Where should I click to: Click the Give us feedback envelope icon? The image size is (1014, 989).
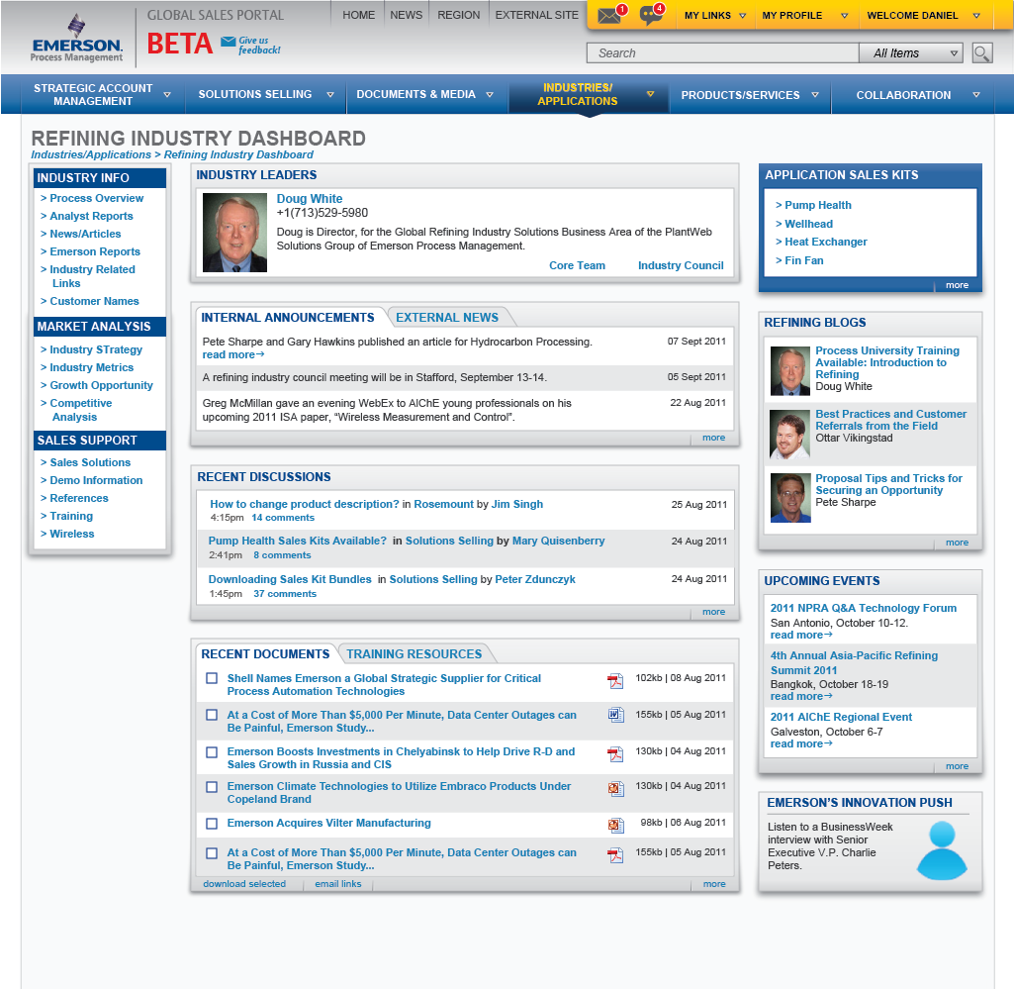(228, 42)
